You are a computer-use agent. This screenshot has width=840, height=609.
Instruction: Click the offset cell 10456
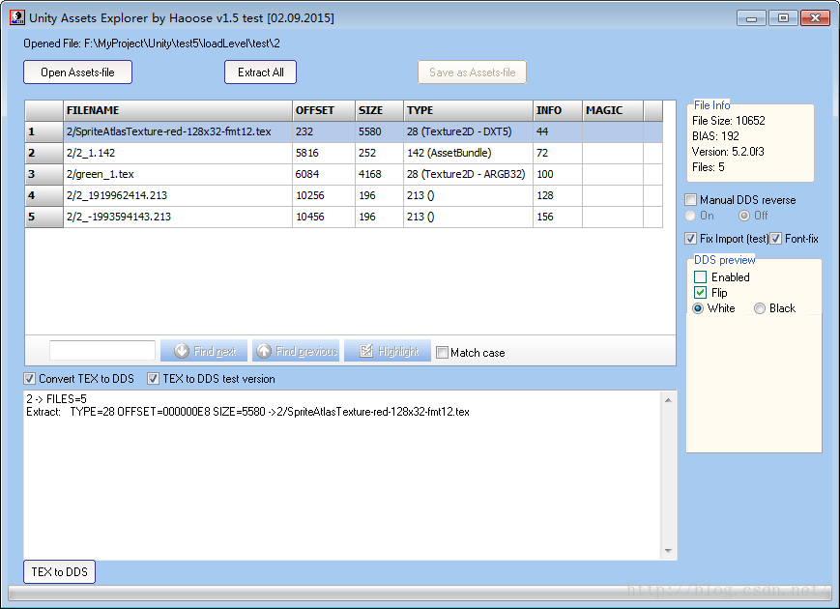click(324, 217)
